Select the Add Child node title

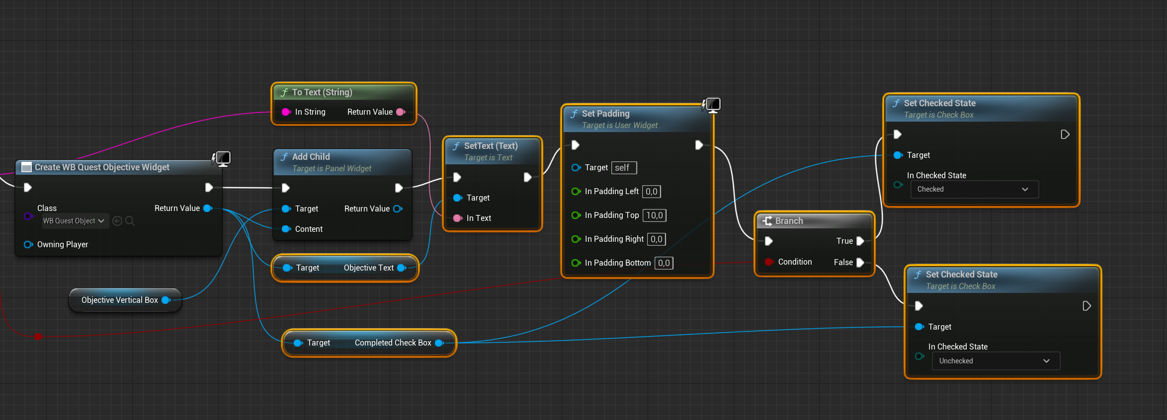tap(311, 157)
